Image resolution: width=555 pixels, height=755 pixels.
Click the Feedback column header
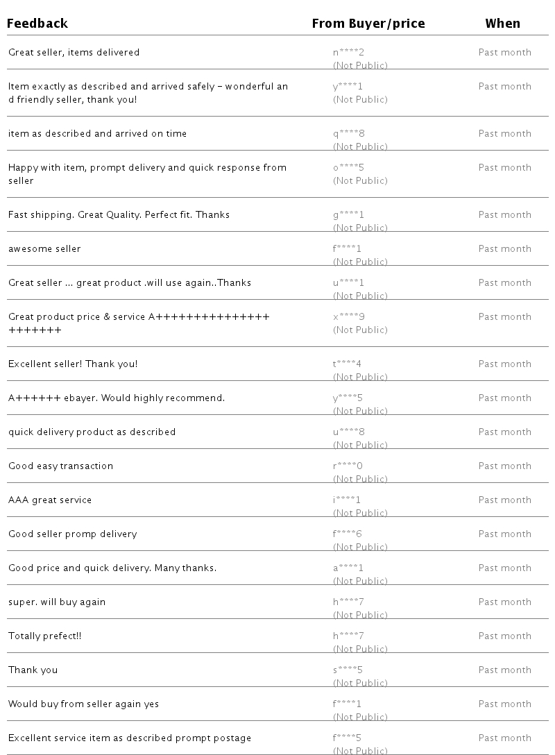click(37, 24)
